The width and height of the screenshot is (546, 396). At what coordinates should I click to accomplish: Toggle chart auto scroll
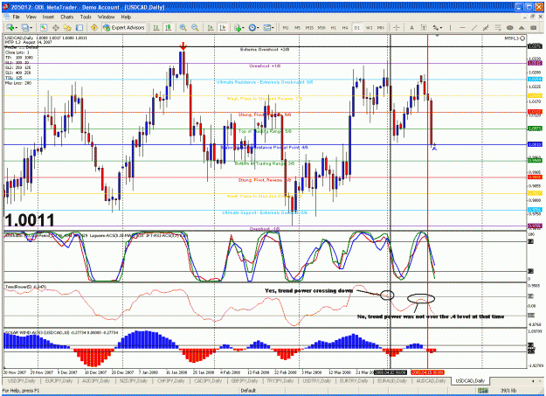coord(211,28)
